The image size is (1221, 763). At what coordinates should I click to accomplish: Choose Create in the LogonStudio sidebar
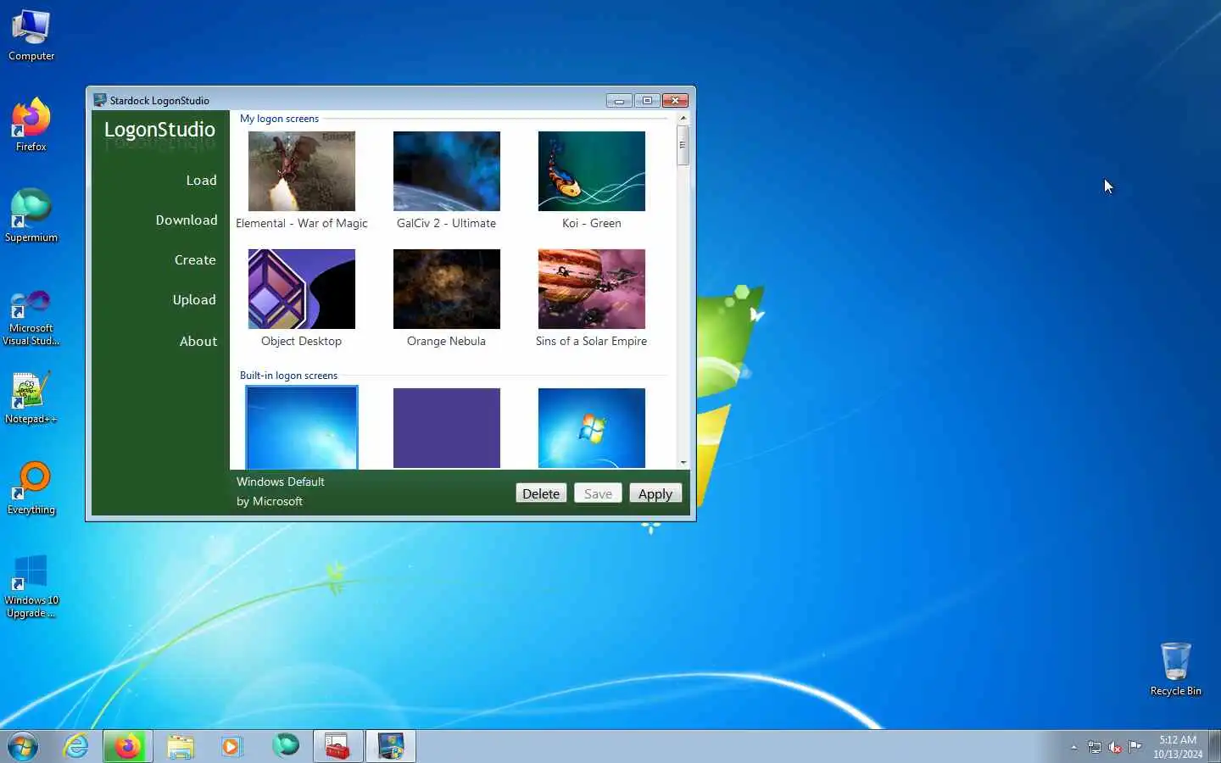(195, 260)
